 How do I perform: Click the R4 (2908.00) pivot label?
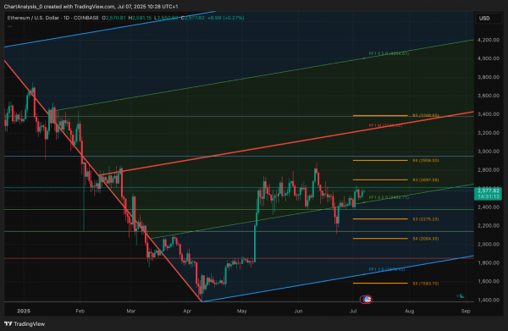point(426,160)
